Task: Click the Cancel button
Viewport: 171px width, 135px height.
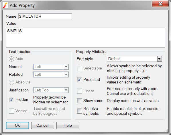Action: pyautogui.click(x=43, y=125)
